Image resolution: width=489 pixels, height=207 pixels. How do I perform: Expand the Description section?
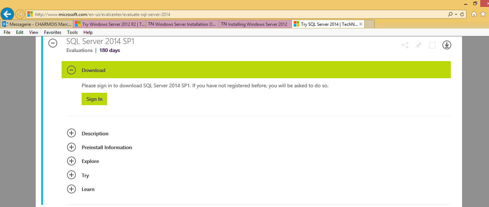click(71, 133)
